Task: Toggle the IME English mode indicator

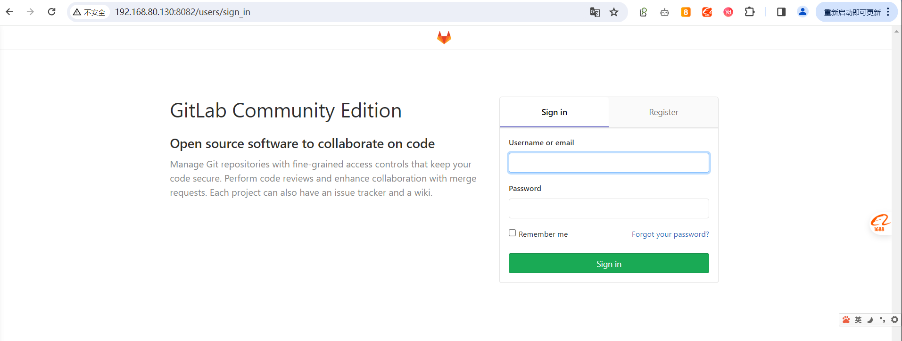Action: (858, 320)
